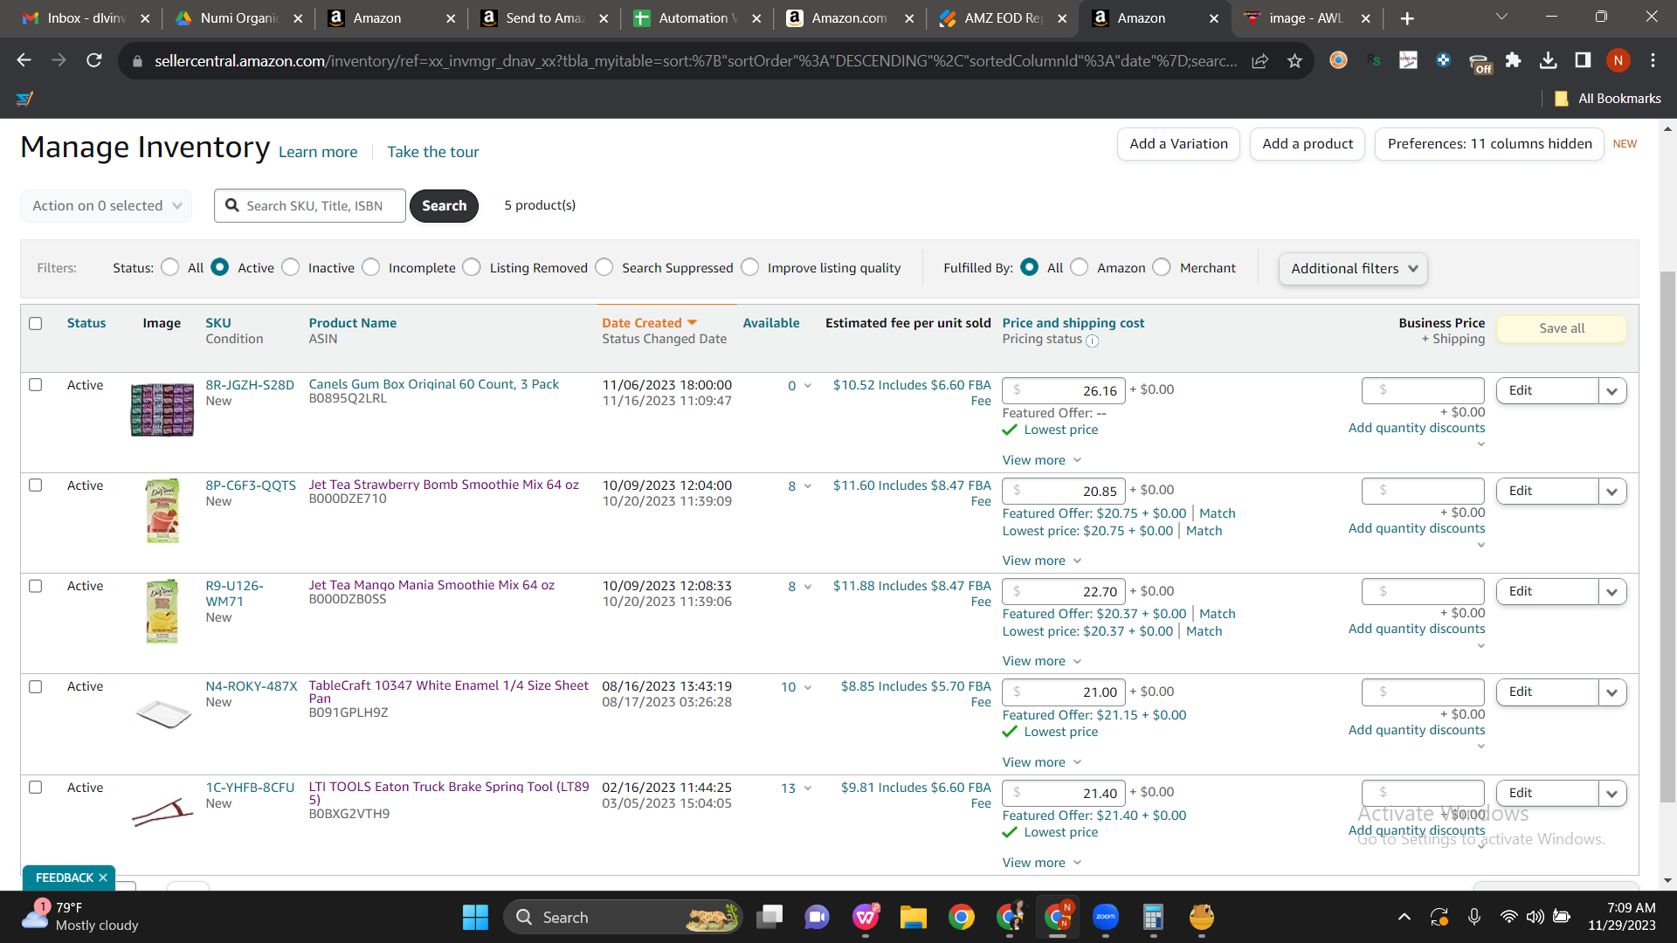Check the Jet Tea Mango Mania row
This screenshot has height=943, width=1677.
point(36,586)
